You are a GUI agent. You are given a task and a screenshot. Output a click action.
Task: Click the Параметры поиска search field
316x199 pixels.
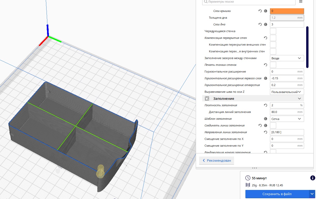(x=249, y=2)
